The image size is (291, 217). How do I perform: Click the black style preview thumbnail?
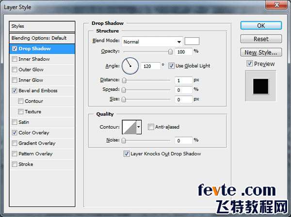261,86
